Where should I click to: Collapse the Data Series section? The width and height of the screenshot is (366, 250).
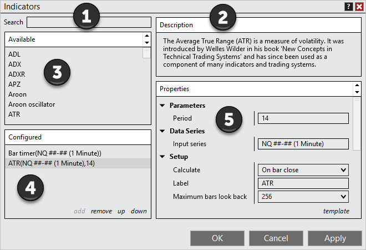162,131
